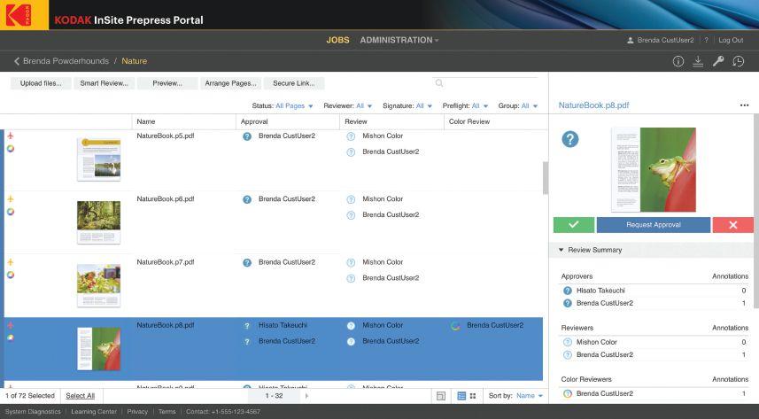This screenshot has height=419, width=759.
Task: Click the Select All link
Action: pyautogui.click(x=80, y=396)
